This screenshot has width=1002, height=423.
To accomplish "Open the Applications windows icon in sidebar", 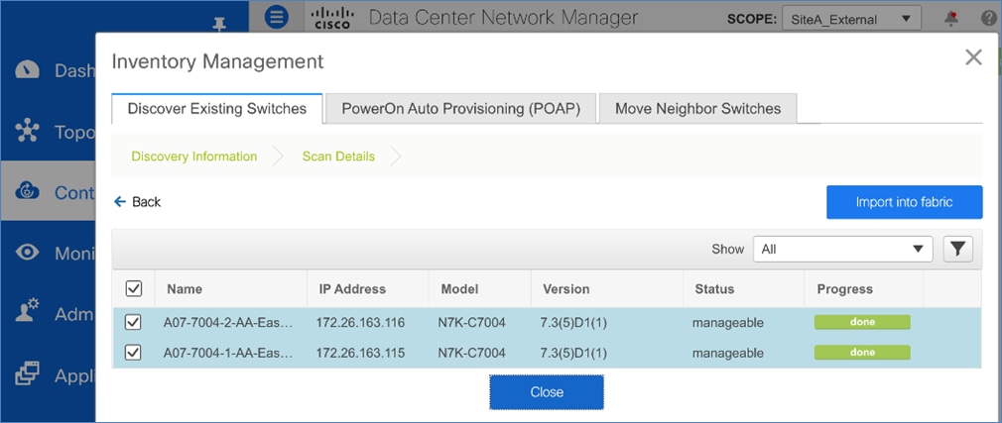I will 28,373.
